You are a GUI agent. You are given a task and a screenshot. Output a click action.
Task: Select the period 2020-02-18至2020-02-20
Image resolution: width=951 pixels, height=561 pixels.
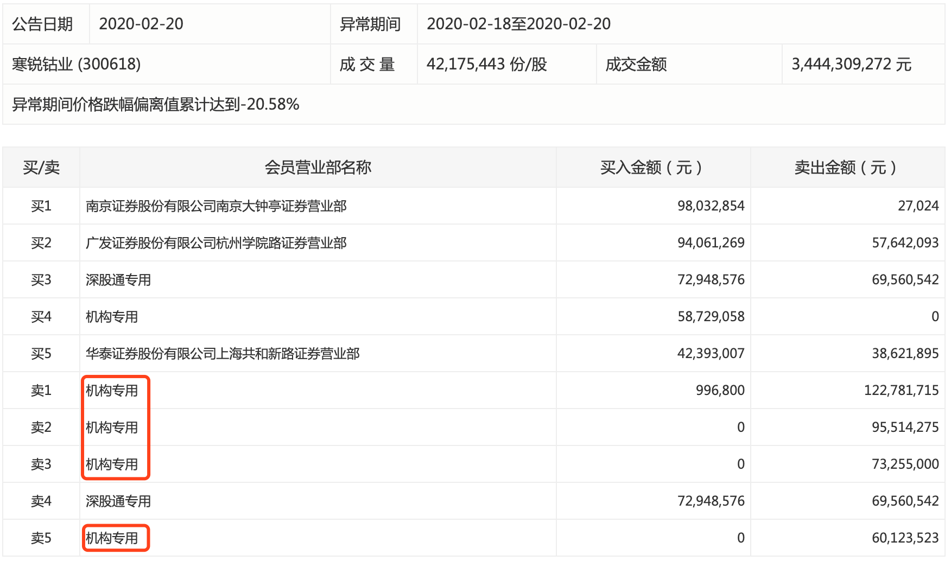click(x=518, y=24)
